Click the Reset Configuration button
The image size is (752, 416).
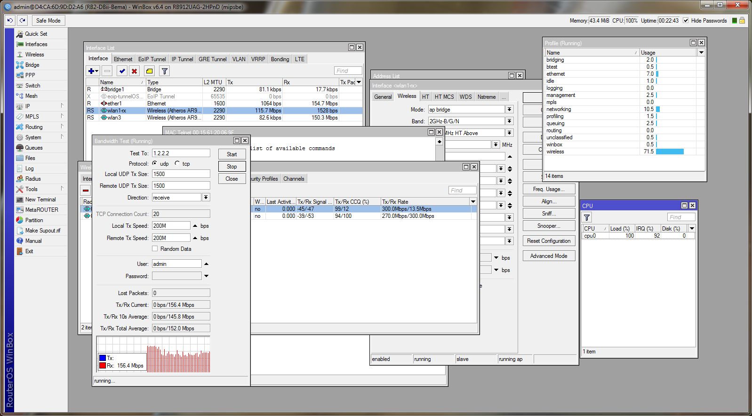coord(549,241)
